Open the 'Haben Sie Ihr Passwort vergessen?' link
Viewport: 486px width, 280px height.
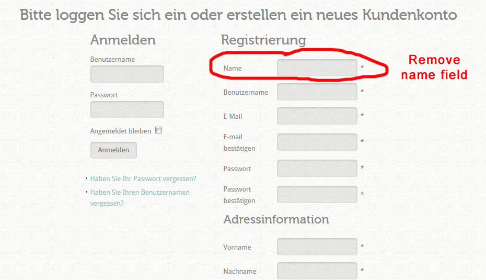click(x=143, y=178)
